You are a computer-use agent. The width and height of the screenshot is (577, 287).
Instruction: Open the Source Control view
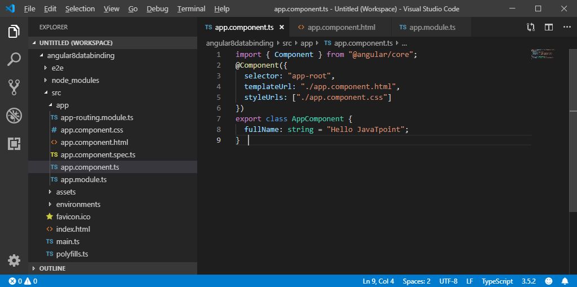pyautogui.click(x=14, y=88)
